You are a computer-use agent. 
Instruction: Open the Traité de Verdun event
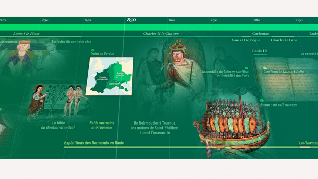point(102,54)
